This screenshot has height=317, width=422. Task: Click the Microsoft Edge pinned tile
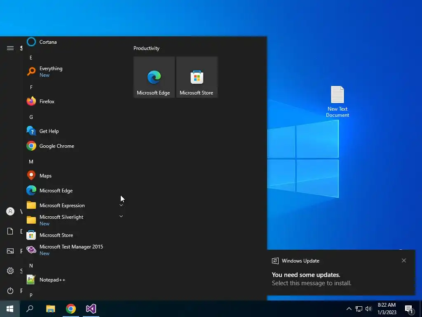click(154, 77)
